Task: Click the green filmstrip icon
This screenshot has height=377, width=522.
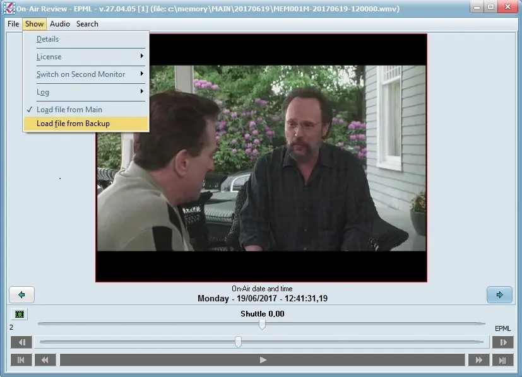Action: 20,314
